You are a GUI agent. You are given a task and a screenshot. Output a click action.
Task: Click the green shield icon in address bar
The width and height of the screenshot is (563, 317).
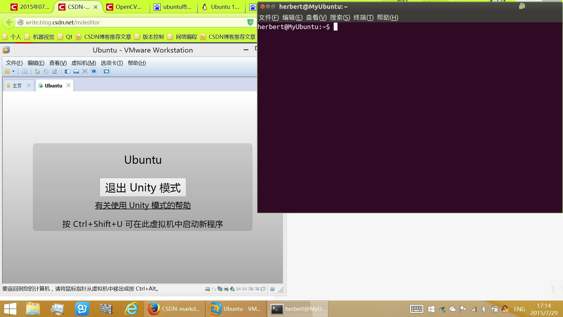pyautogui.click(x=250, y=22)
